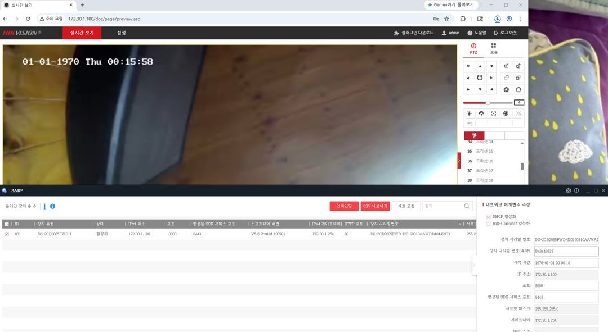Click focus near icon in PTZ panel
The height and width of the screenshot is (332, 608).
pos(506,78)
